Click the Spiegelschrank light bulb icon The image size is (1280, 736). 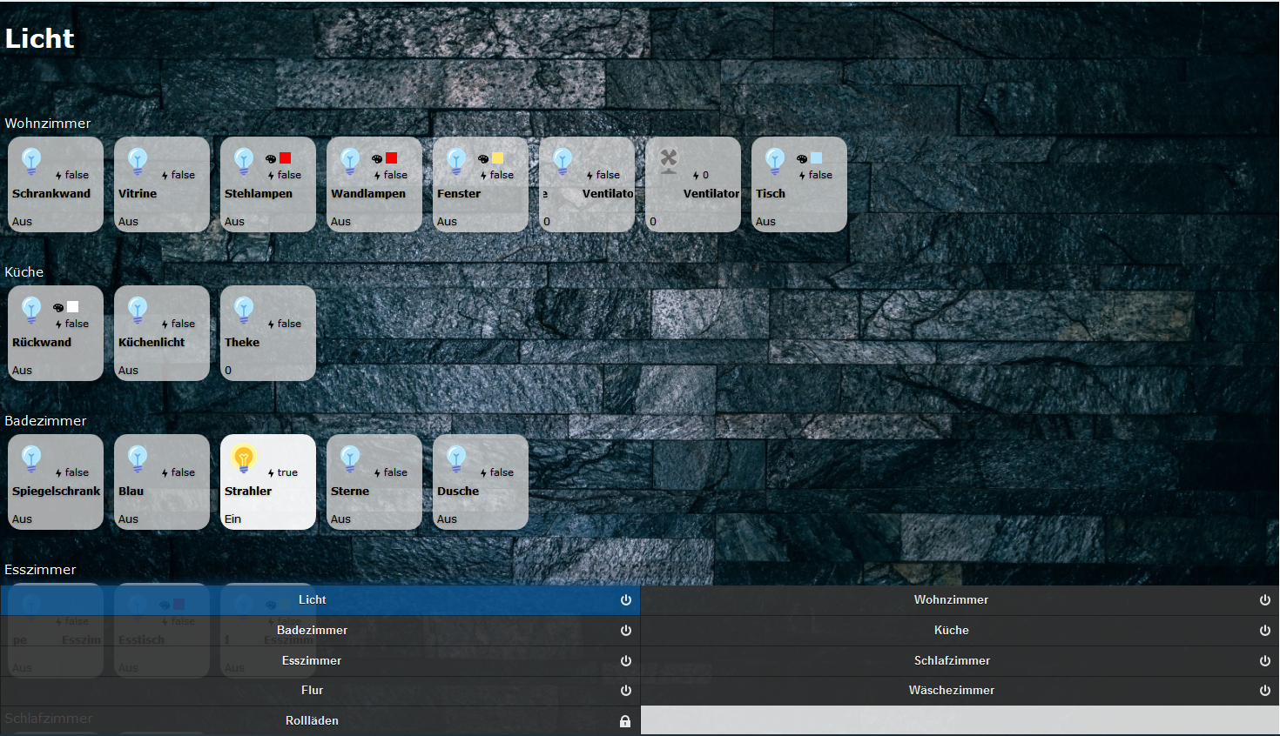(x=31, y=458)
